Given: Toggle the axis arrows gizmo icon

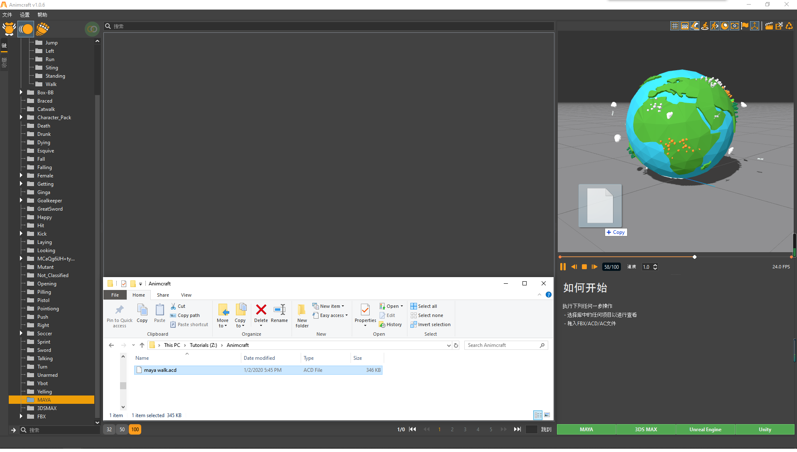Looking at the screenshot, I should tap(755, 26).
